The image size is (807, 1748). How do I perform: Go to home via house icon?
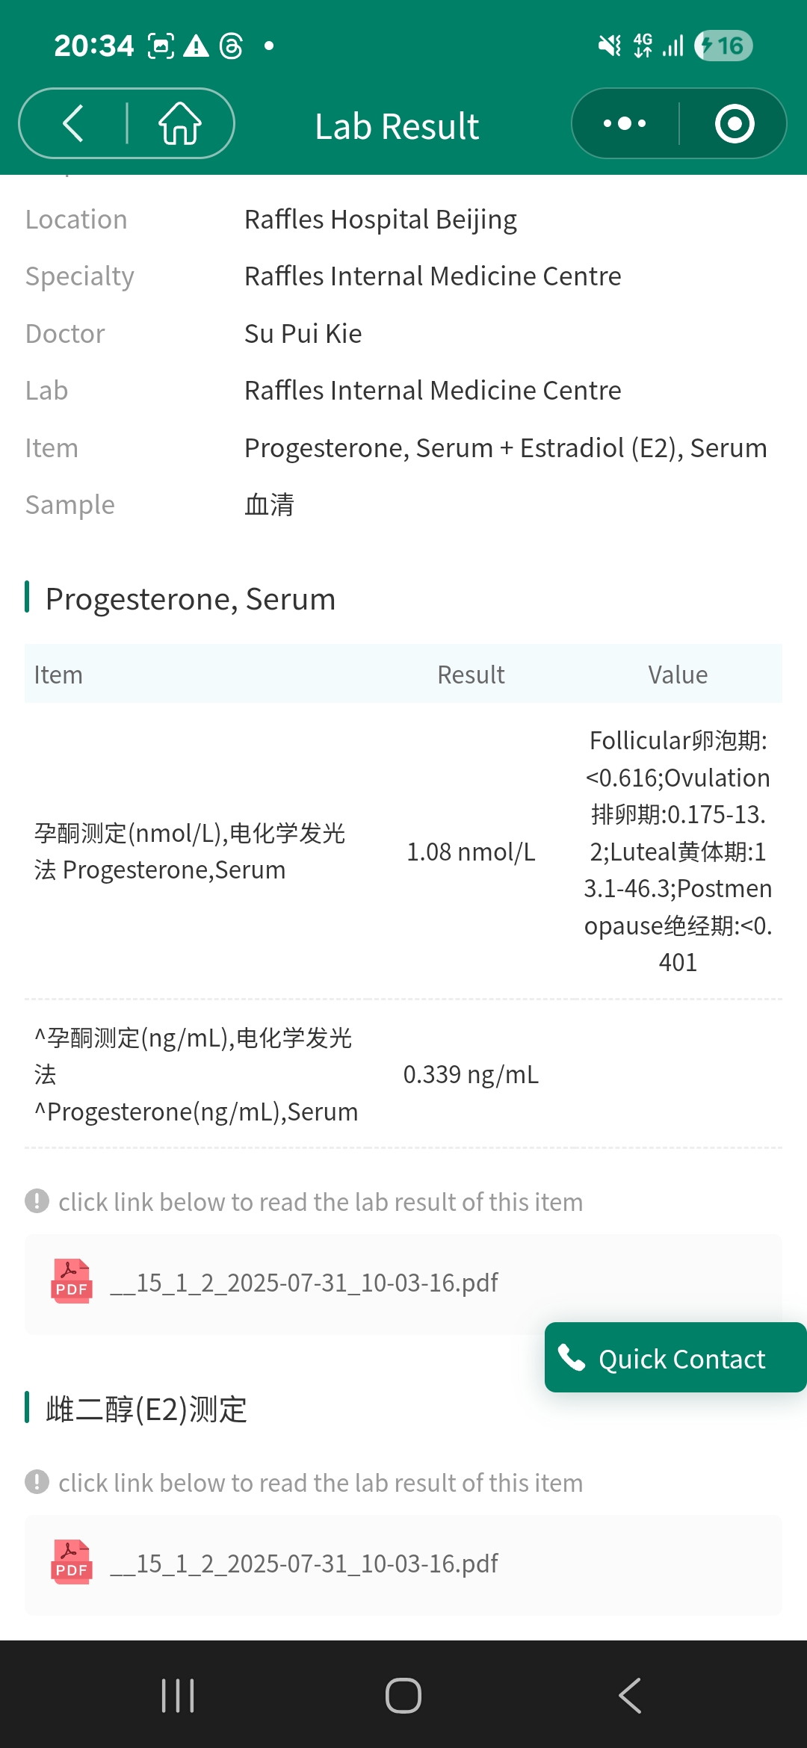tap(180, 124)
